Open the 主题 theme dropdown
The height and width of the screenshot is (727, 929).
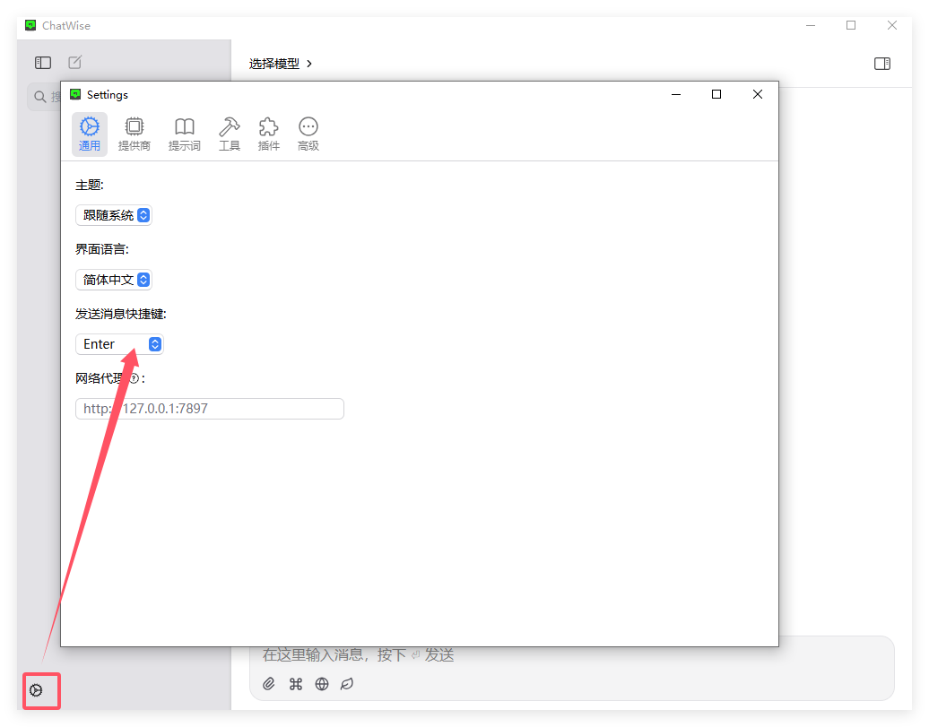[x=114, y=215]
